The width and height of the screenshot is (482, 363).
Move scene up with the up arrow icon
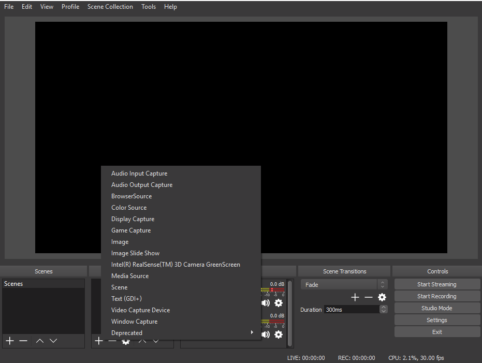40,341
